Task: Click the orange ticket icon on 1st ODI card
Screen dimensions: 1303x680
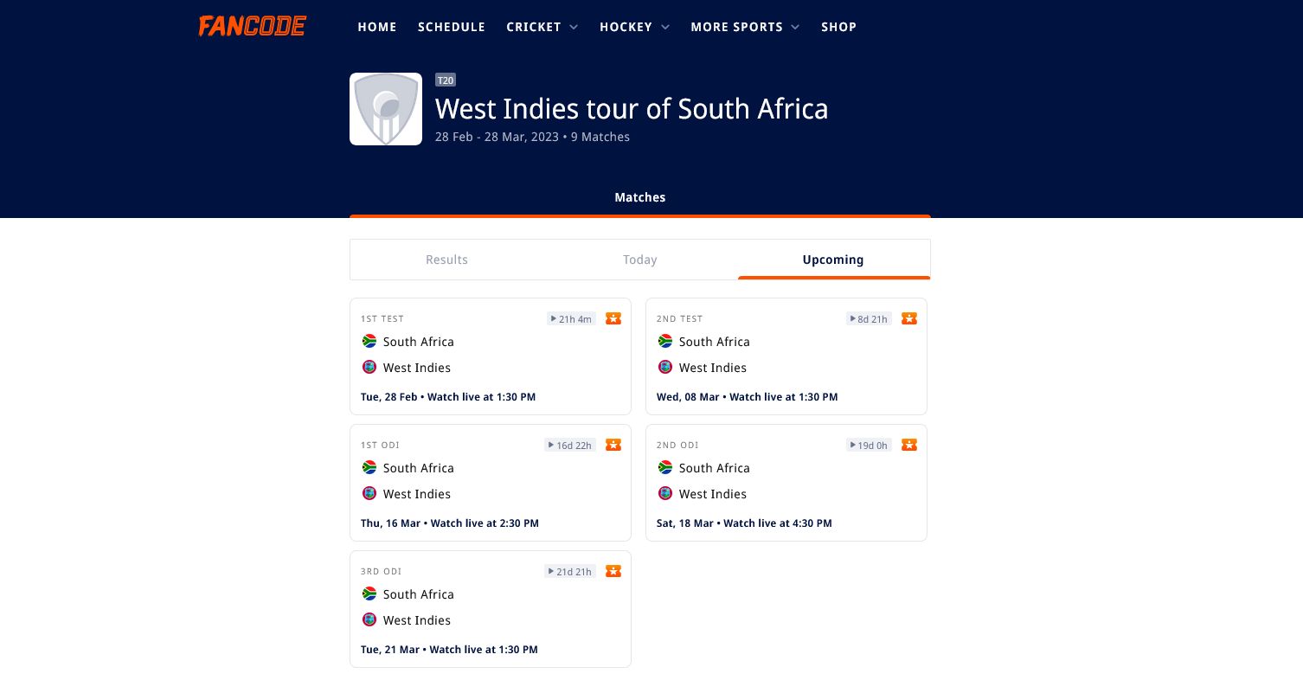Action: point(613,445)
